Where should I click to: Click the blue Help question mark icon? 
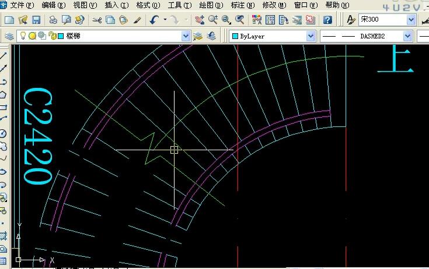327,20
